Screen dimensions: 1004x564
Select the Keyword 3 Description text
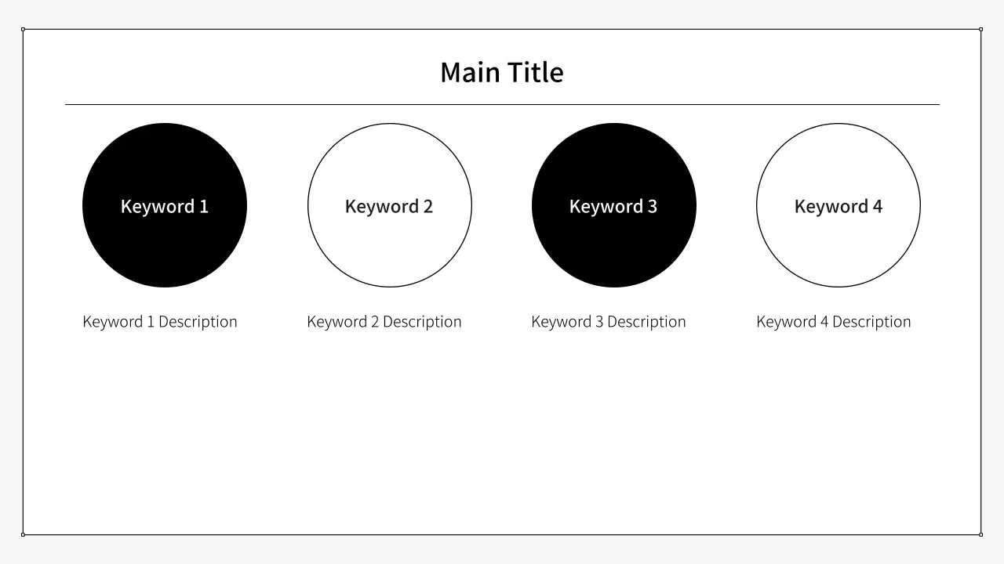point(609,322)
